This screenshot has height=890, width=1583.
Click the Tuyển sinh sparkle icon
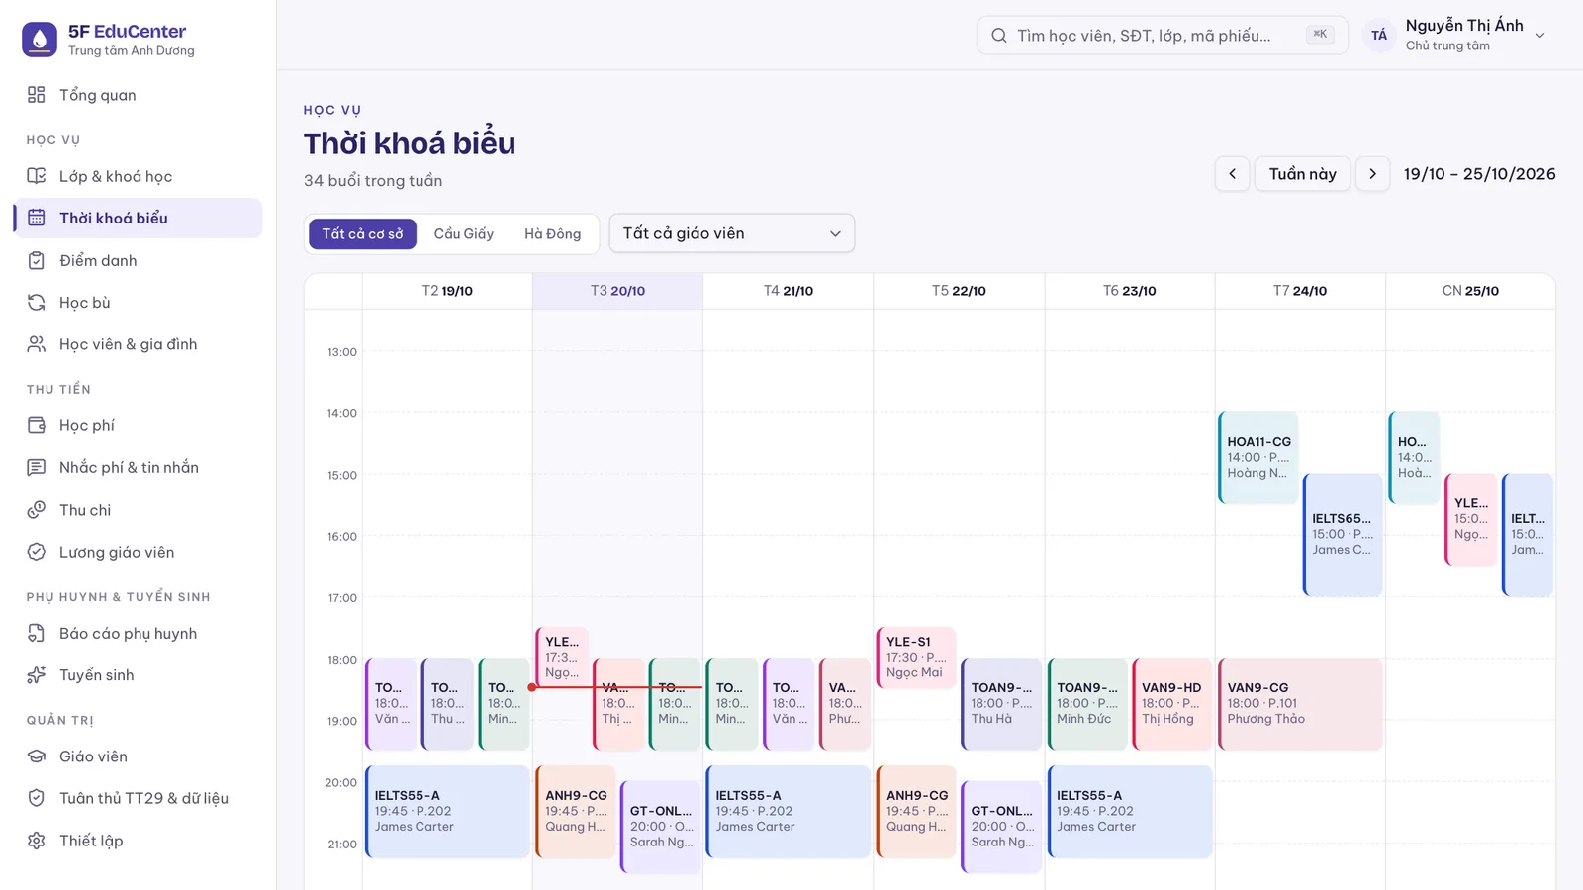coord(37,674)
